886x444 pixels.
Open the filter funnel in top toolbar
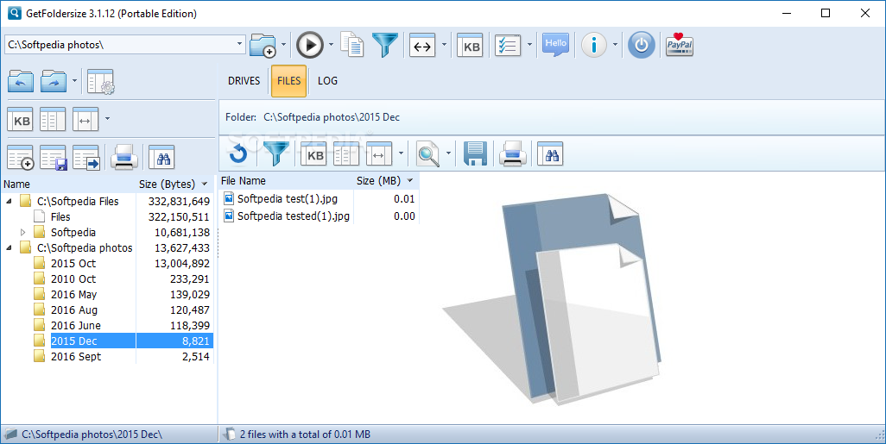(385, 45)
